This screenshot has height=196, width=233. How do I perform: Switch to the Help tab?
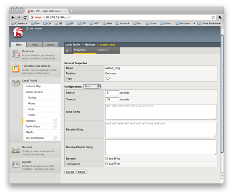pos(34,45)
